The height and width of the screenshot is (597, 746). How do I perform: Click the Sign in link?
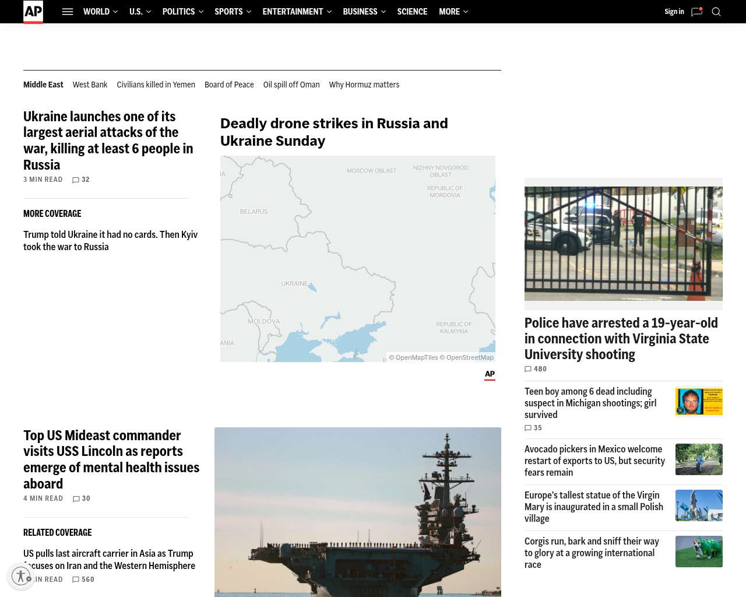pyautogui.click(x=674, y=12)
